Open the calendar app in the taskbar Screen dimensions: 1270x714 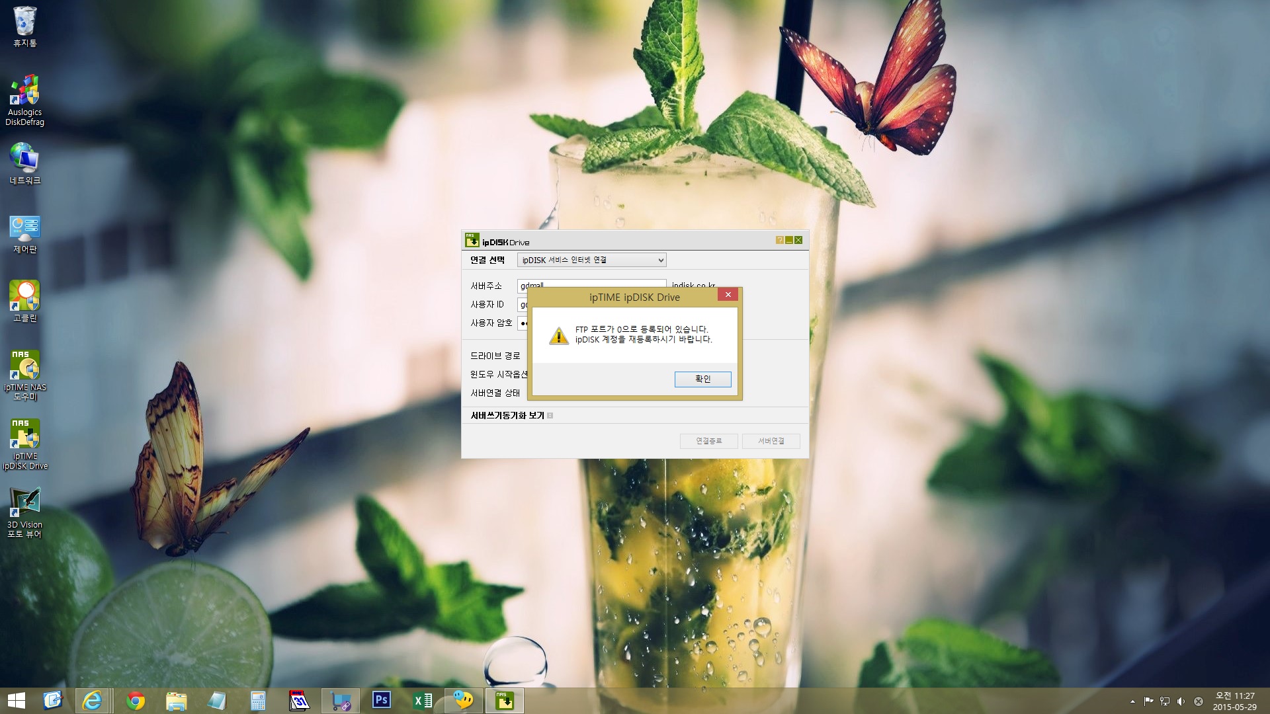[x=299, y=701]
